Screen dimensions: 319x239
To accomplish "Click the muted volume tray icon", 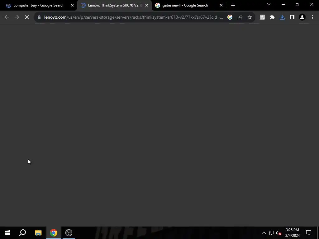I will (279, 233).
